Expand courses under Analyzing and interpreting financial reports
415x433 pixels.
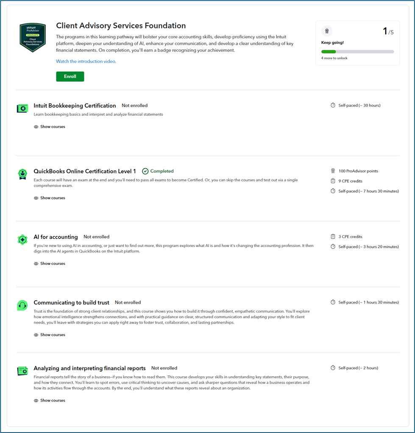50,400
